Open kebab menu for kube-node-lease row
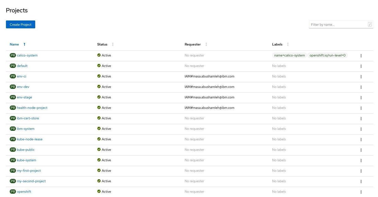Viewport: 378px width, 197px height. (361, 139)
